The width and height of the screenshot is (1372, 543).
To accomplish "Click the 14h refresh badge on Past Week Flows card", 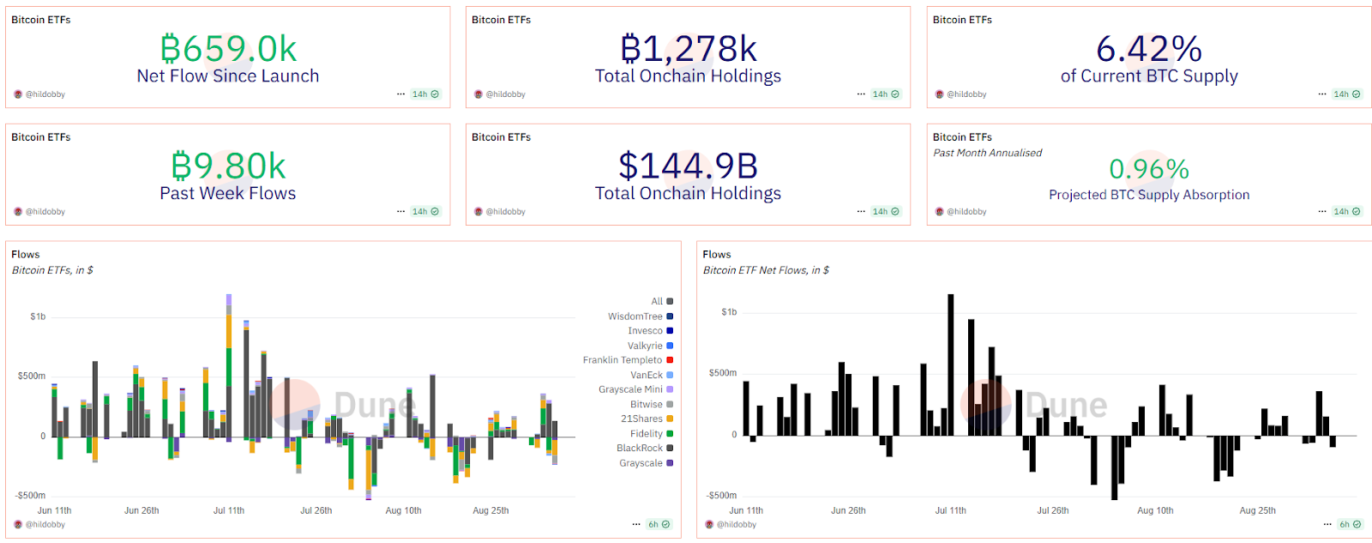I will click(425, 212).
